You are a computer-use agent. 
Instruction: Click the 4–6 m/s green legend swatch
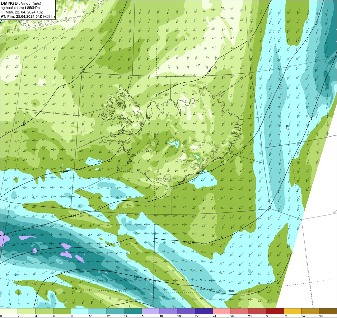(x=44, y=311)
